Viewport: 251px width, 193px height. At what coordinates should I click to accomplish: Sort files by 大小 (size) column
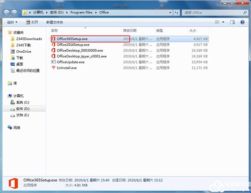click(x=192, y=31)
